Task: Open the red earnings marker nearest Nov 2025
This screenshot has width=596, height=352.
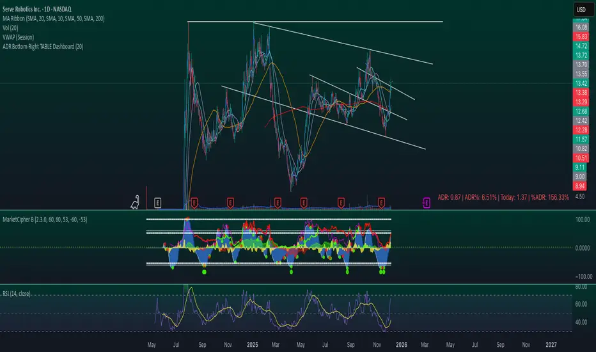Action: [381, 203]
